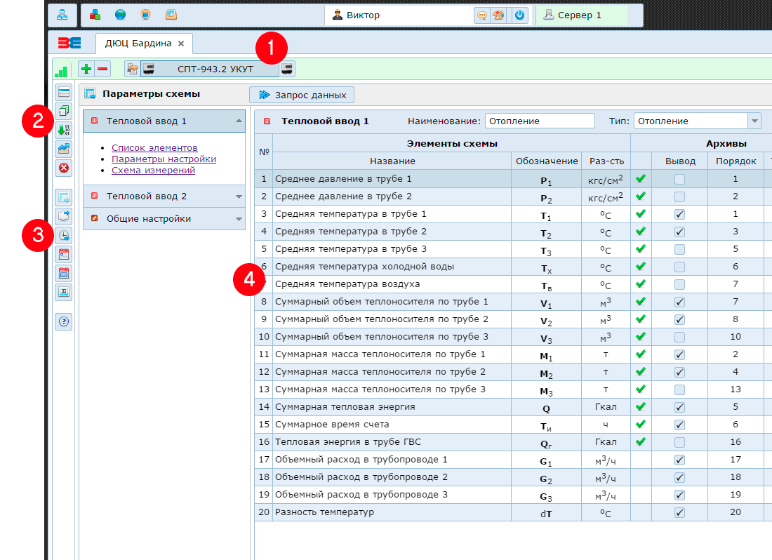772x560 pixels.
Task: Uncheck output for Средняя температура в трубе 1
Action: [679, 214]
